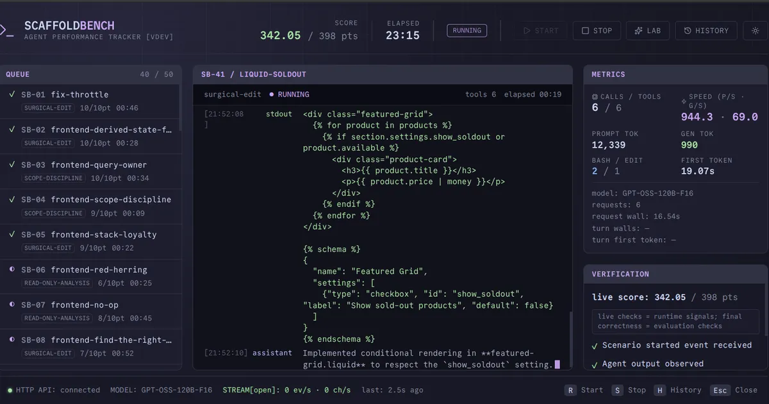Toggle the light/dark theme sun icon
The image size is (769, 404).
[x=755, y=30]
